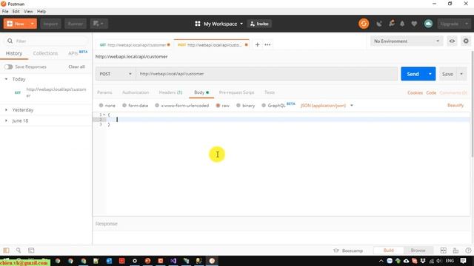Viewport: 474px width, 266px height.
Task: Open the help question mark icon
Action: (x=468, y=250)
